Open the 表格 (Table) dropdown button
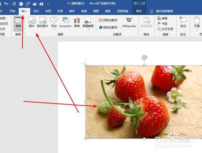Screen dimensions: 202x153 click(x=18, y=24)
